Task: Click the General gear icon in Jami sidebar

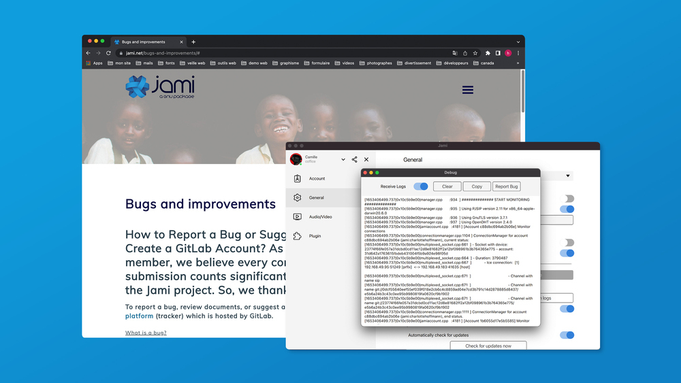Action: tap(297, 197)
